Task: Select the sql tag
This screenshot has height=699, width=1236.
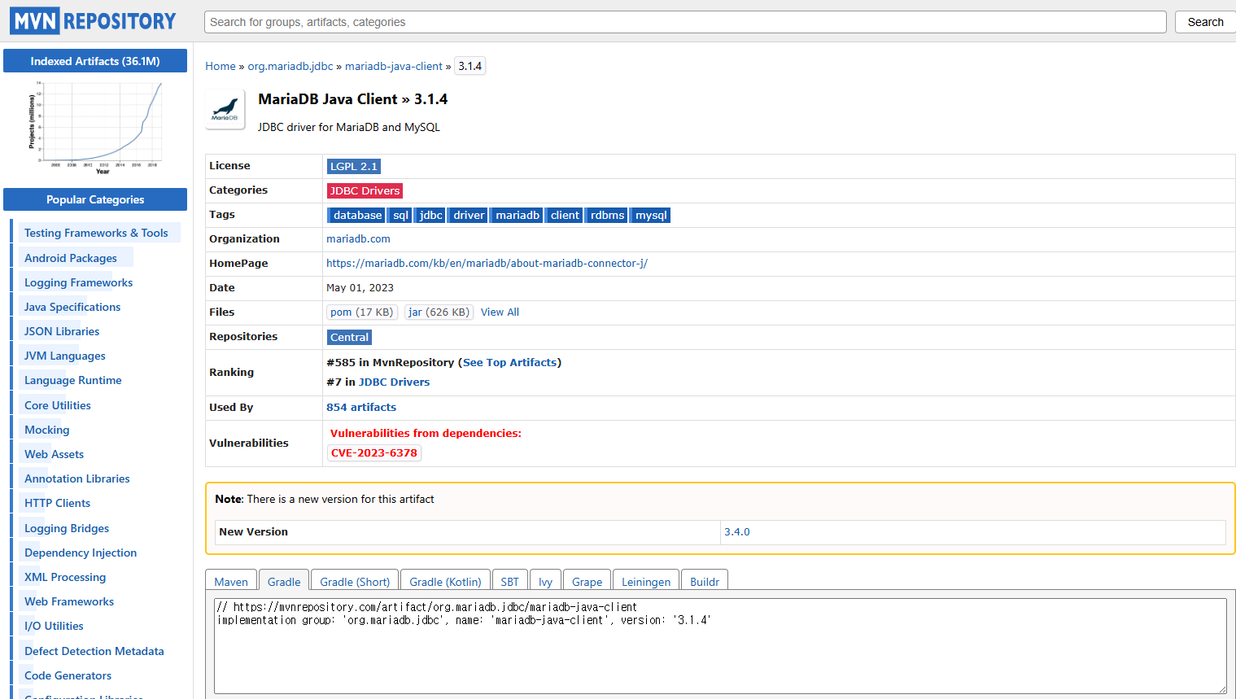Action: click(400, 215)
